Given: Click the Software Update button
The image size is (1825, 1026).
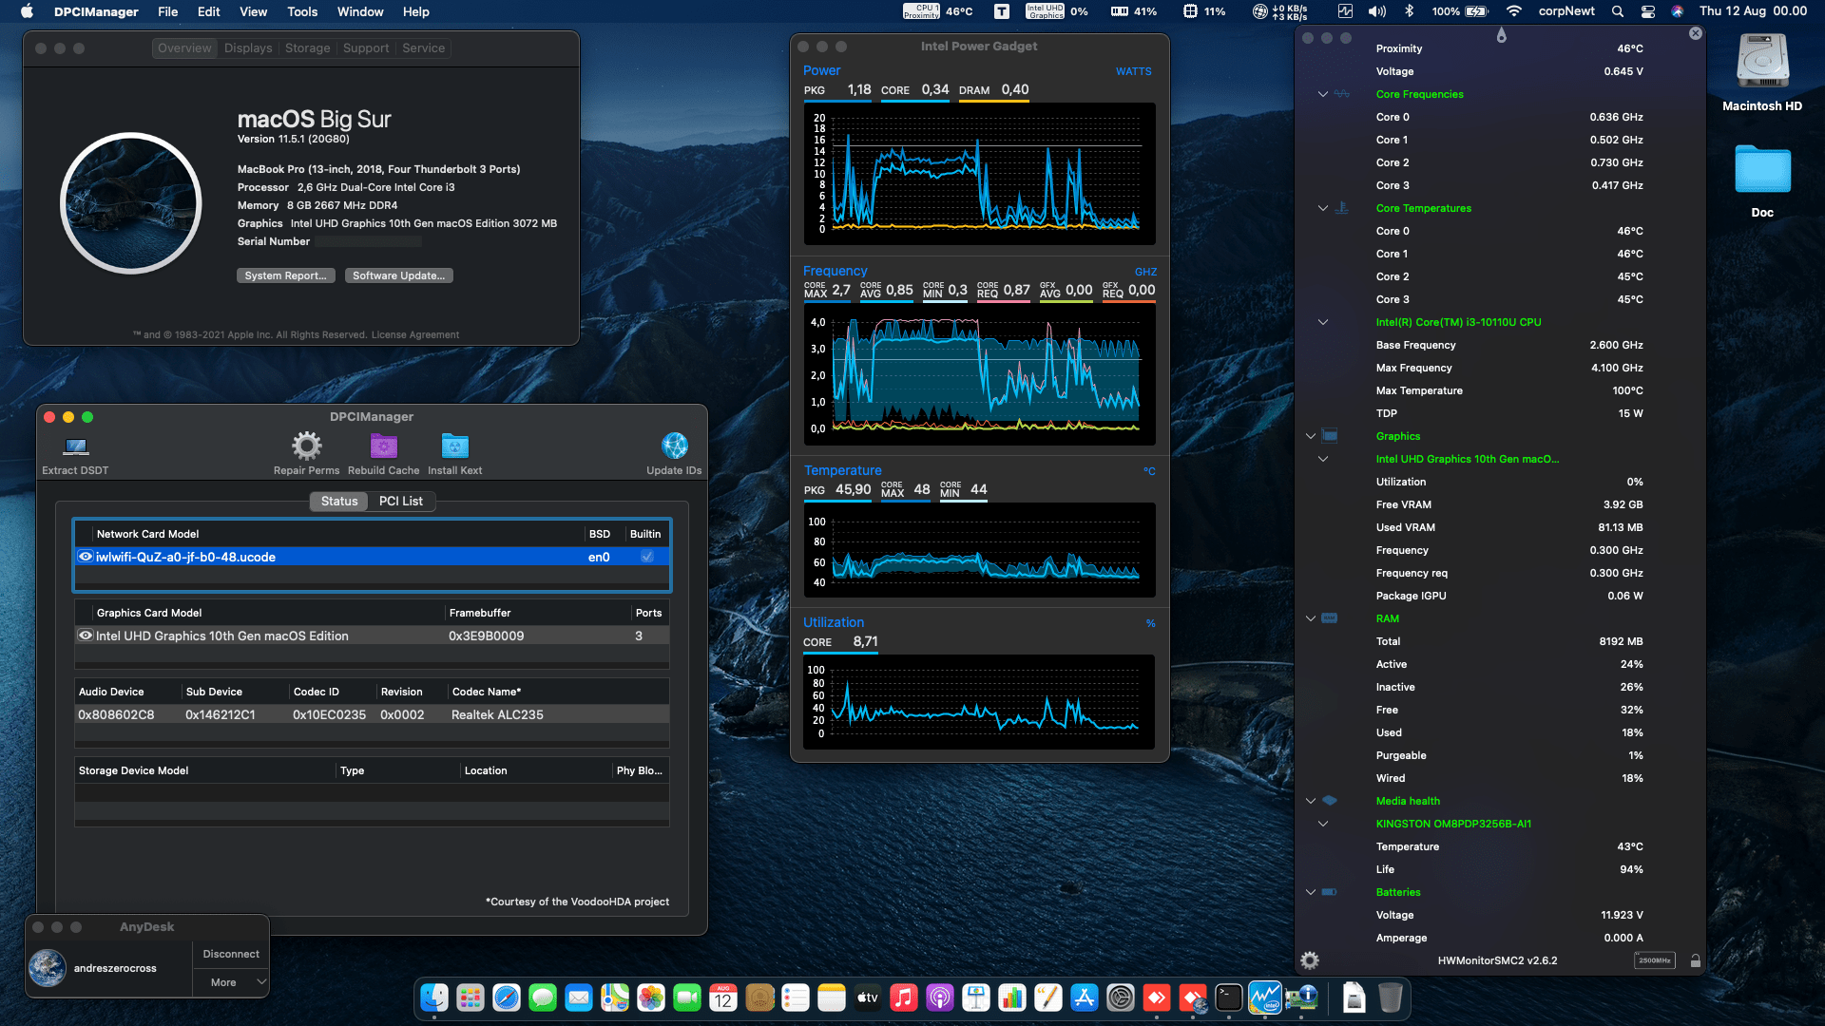Looking at the screenshot, I should (x=398, y=275).
